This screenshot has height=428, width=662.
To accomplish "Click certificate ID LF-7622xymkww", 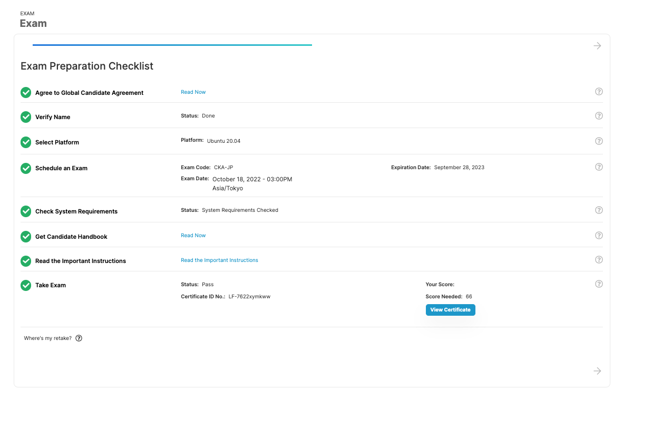I will 249,297.
